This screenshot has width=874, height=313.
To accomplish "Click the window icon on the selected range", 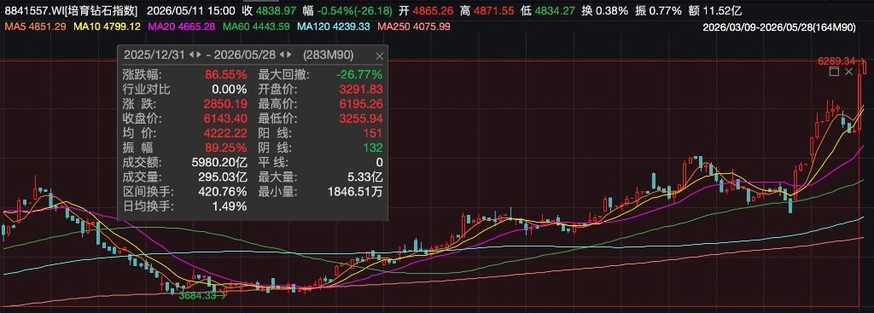I will pyautogui.click(x=834, y=72).
